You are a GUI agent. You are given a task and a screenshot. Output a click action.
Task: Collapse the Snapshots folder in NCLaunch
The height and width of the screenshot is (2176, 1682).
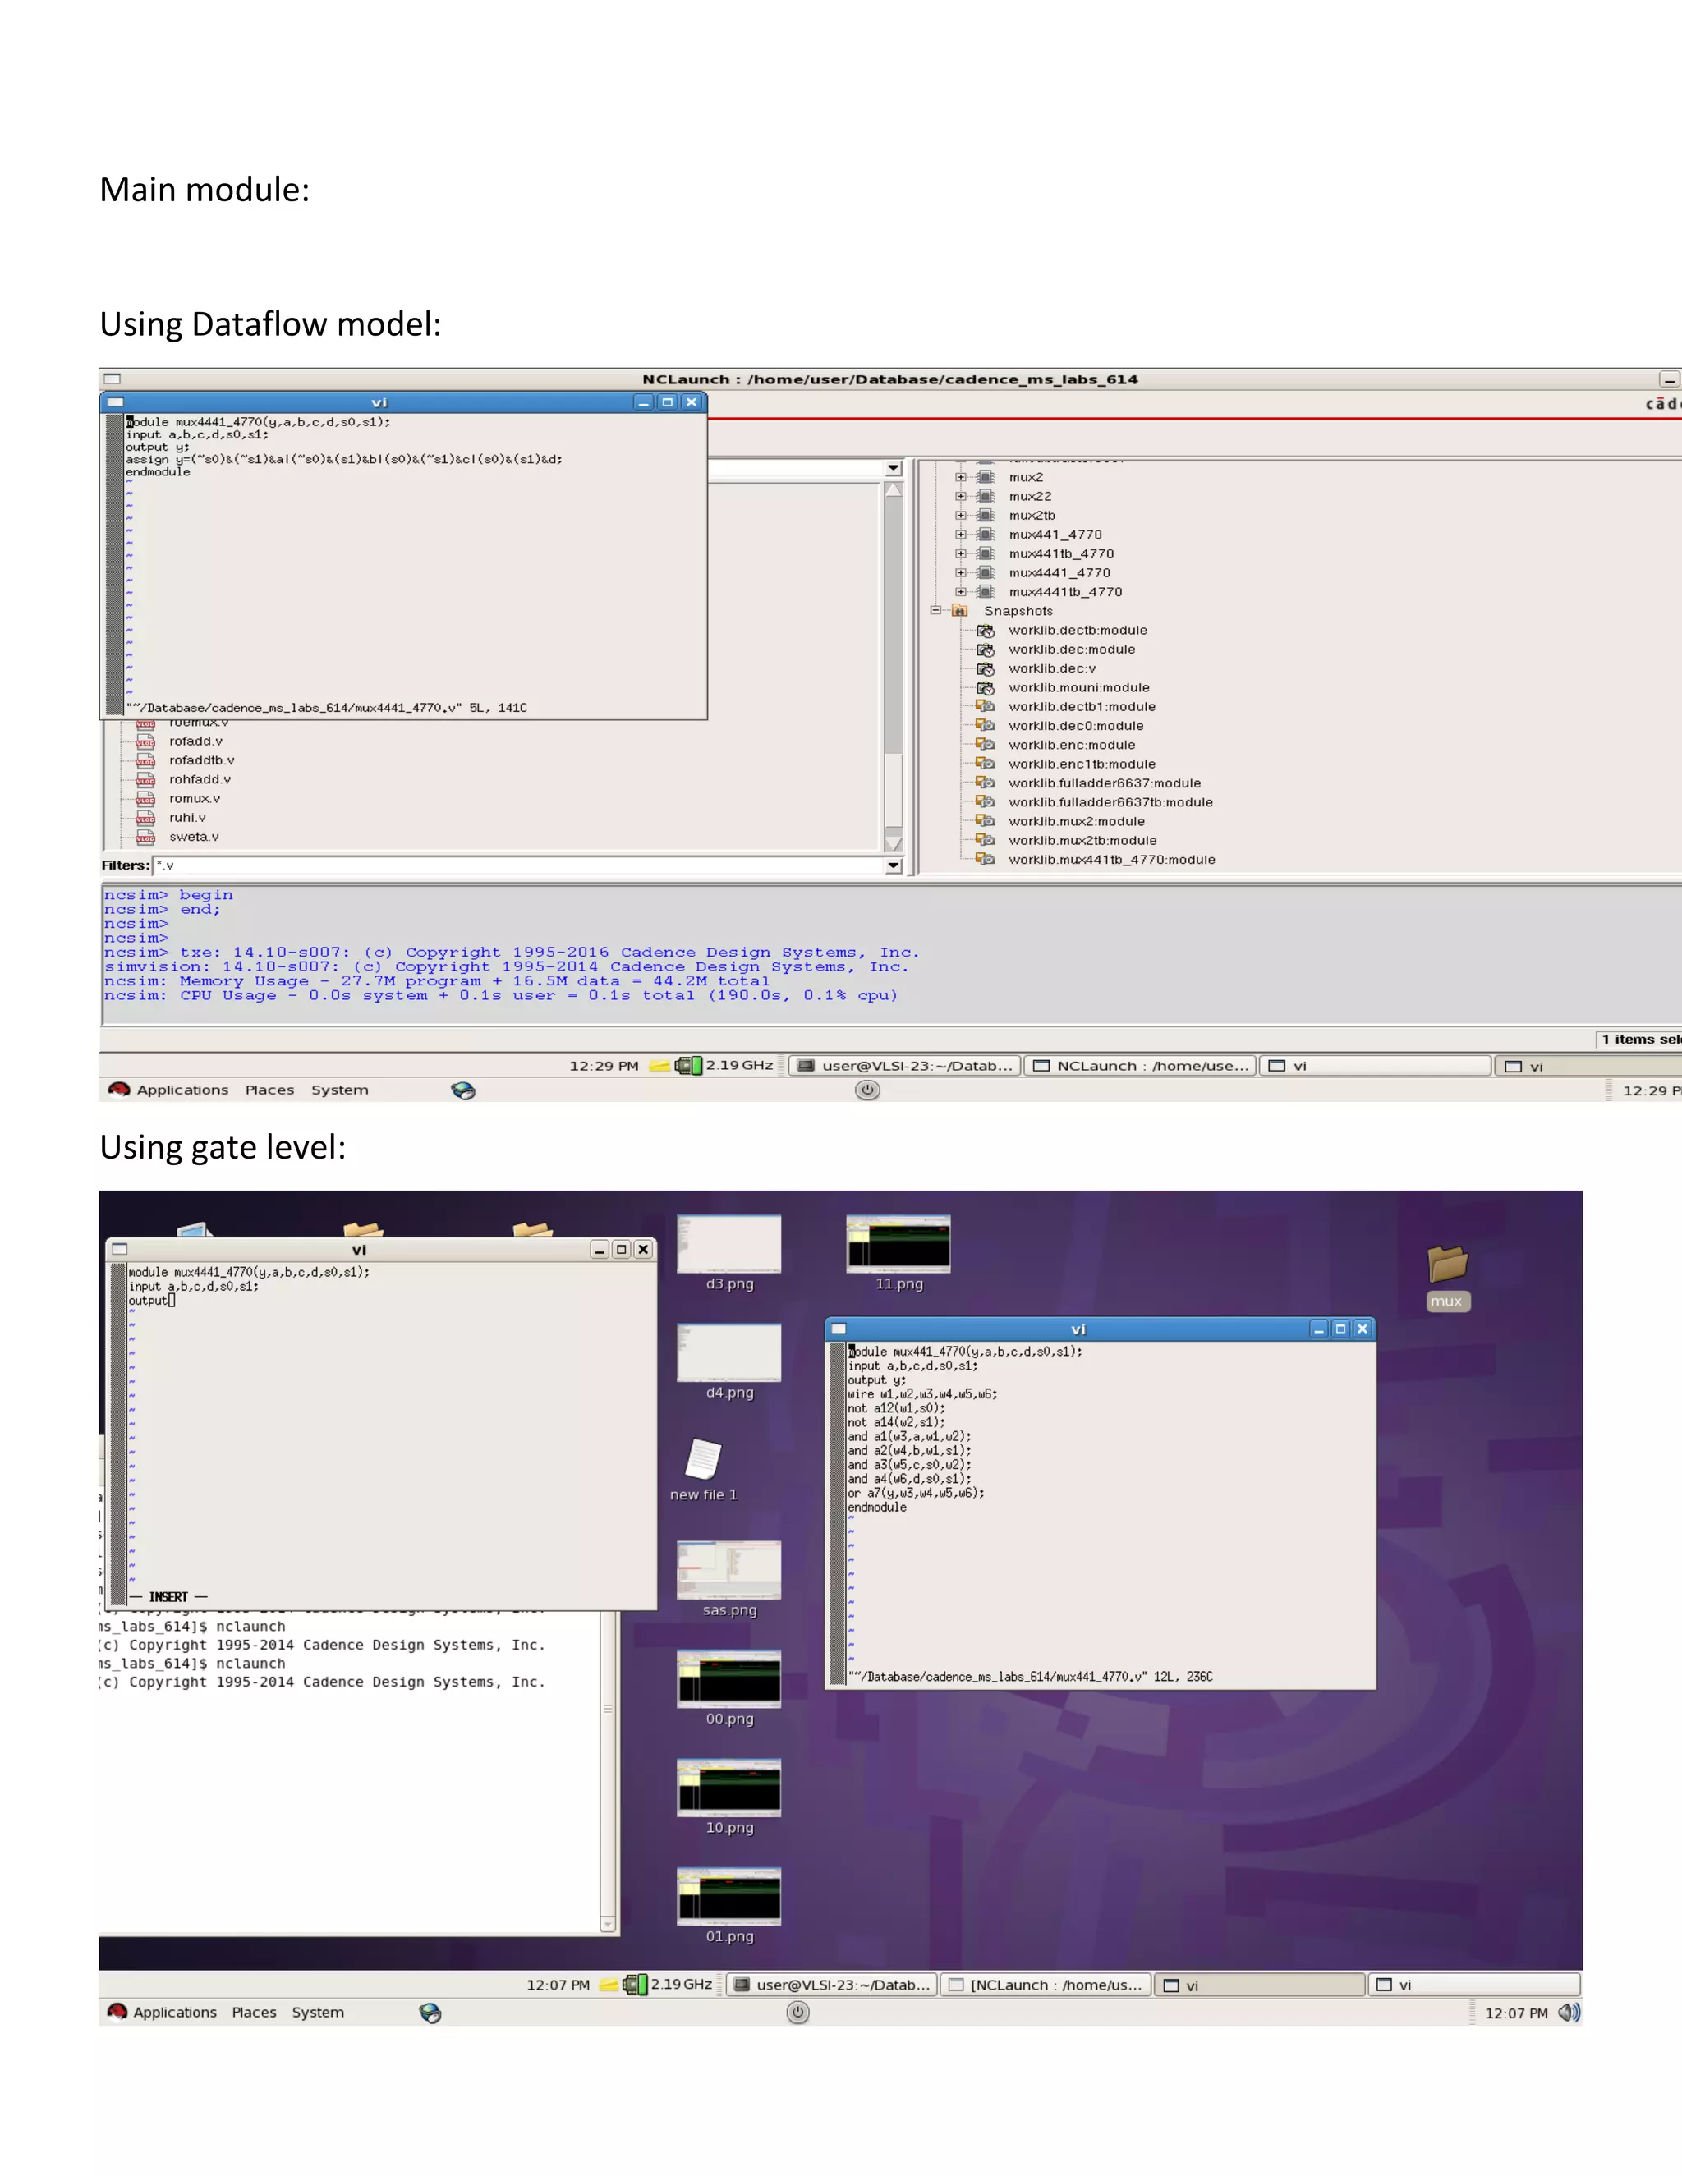(x=935, y=611)
